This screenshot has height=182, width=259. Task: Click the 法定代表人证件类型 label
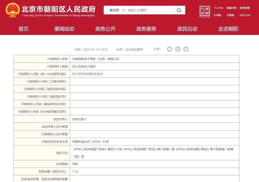tap(54, 127)
